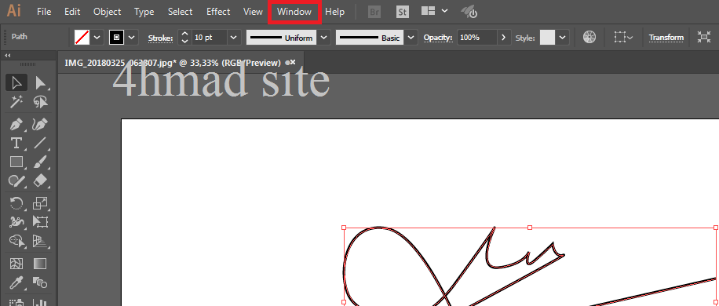The image size is (719, 306).
Task: Expand the workspace layout dropdown chevron
Action: coord(445,11)
